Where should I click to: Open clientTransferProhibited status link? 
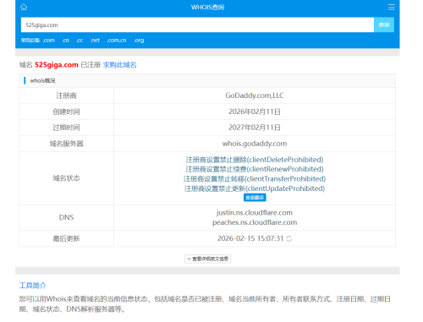click(x=255, y=179)
